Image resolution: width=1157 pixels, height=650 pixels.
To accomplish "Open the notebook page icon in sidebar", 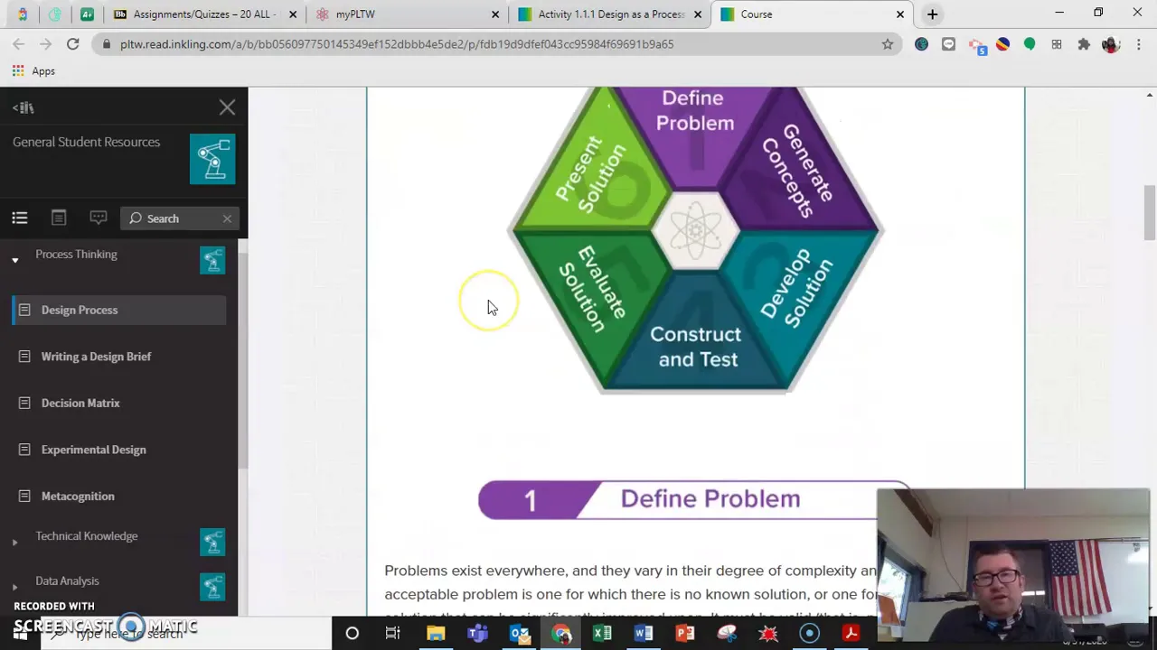I will (x=59, y=218).
